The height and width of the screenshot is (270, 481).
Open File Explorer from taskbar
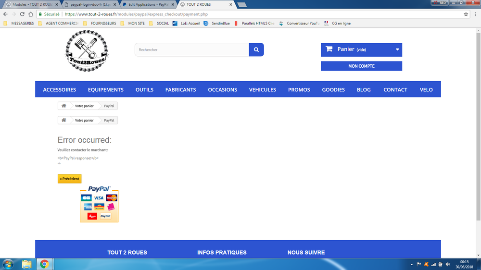pyautogui.click(x=26, y=264)
